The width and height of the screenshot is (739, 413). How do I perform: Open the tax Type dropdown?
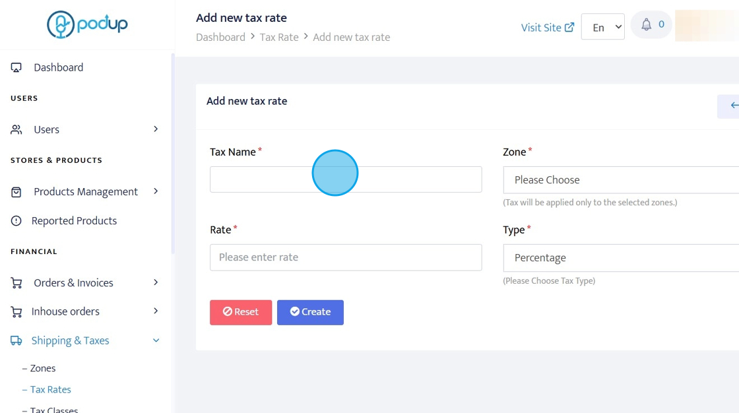tap(620, 258)
